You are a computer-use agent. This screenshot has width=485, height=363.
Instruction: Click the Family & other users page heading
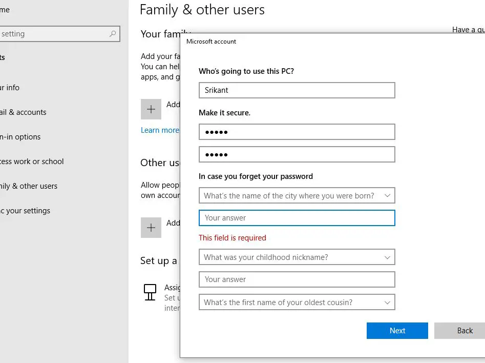pyautogui.click(x=202, y=10)
